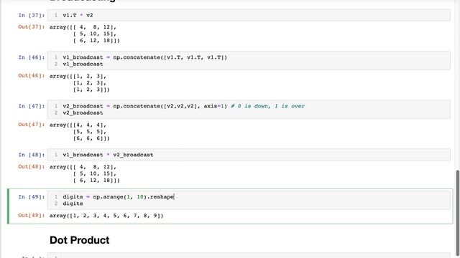Image resolution: width=460 pixels, height=258 pixels.
Task: Click the In [37] cell code input
Action: pos(249,15)
